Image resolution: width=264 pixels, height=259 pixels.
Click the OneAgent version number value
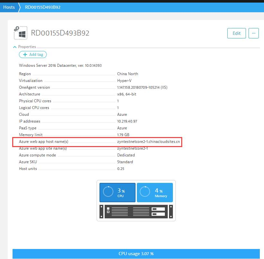[x=142, y=87]
